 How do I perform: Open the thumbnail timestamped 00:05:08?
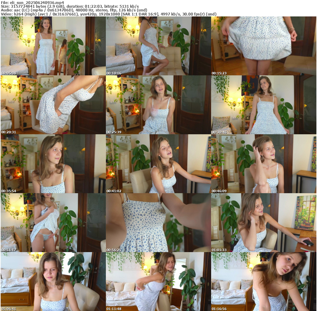(x=53, y=46)
